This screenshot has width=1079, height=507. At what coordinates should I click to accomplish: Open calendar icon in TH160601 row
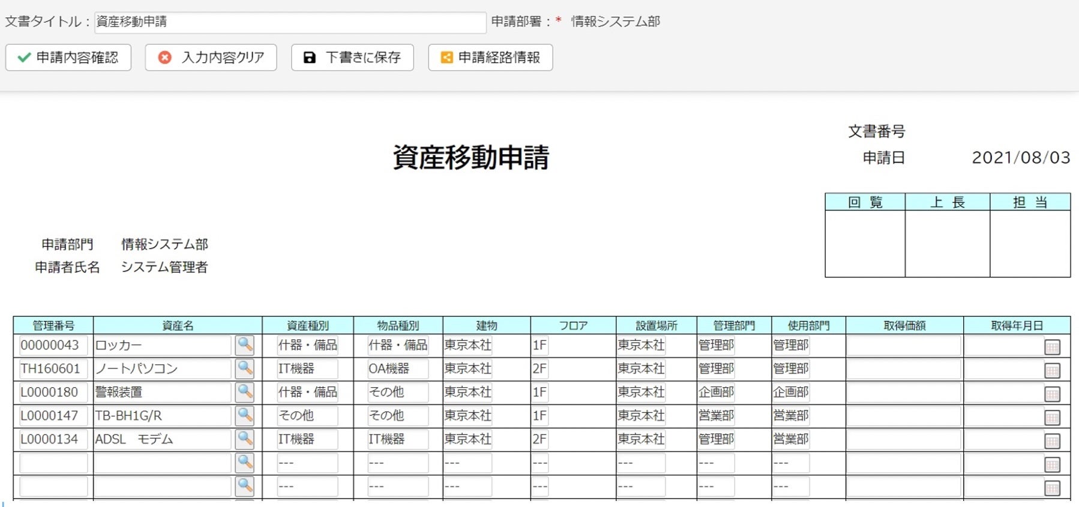[1052, 370]
